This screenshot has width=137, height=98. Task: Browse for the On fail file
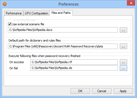point(123,68)
